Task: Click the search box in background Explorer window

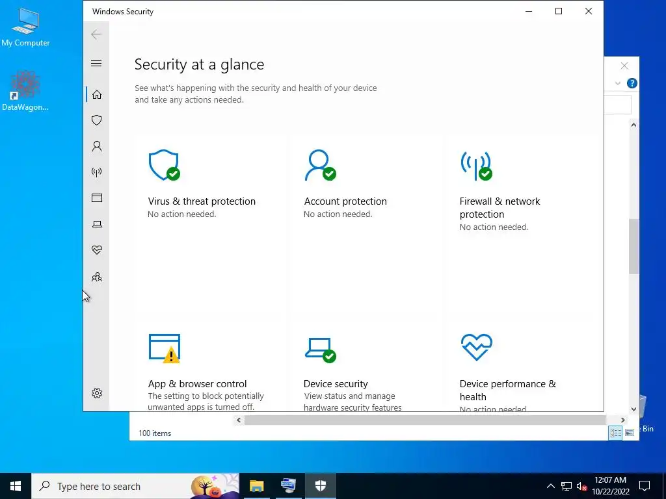Action: coord(618,105)
